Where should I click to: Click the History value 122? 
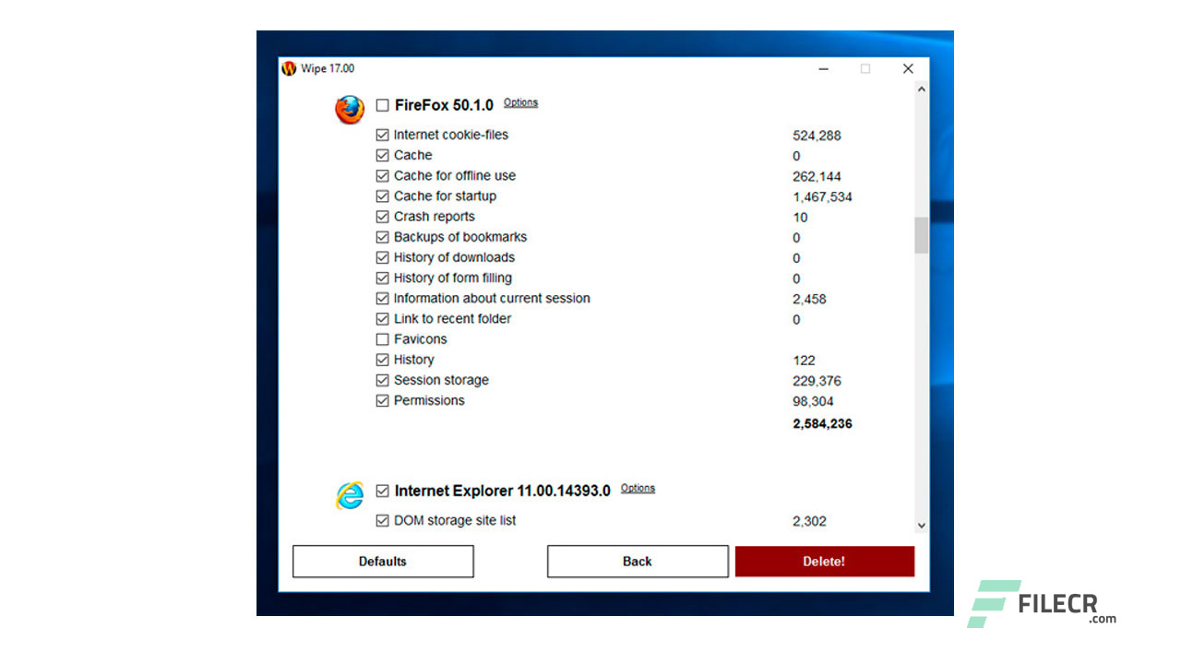804,361
